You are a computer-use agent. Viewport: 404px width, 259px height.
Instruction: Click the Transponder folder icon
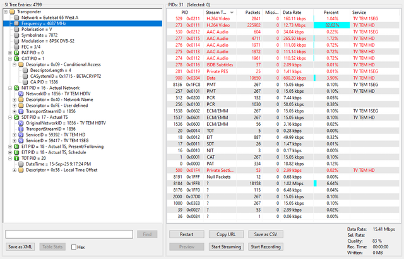pyautogui.click(x=12, y=12)
